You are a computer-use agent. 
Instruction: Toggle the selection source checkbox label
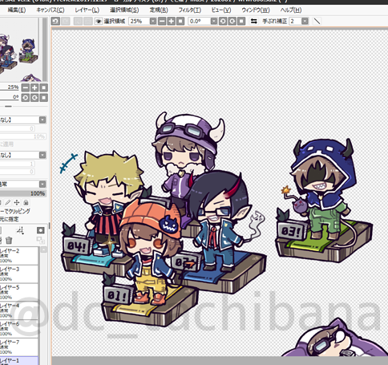[x=10, y=219]
